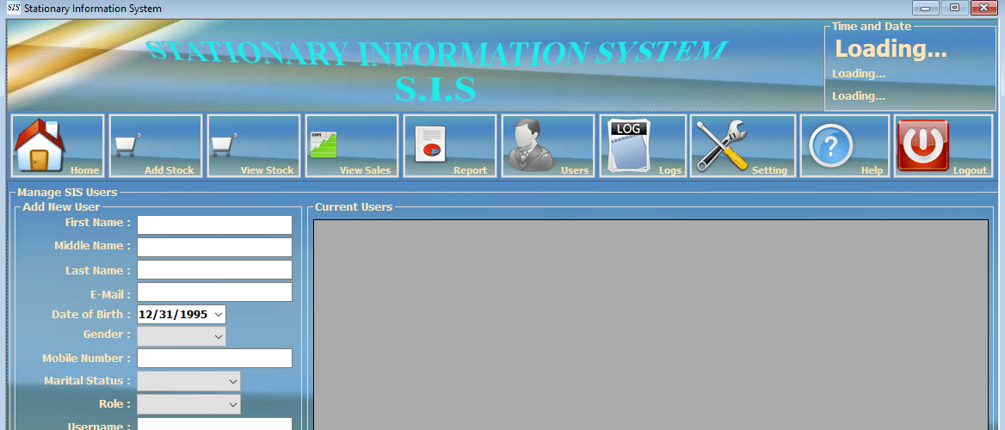Restore down the application window
1005x430 pixels.
pos(955,9)
